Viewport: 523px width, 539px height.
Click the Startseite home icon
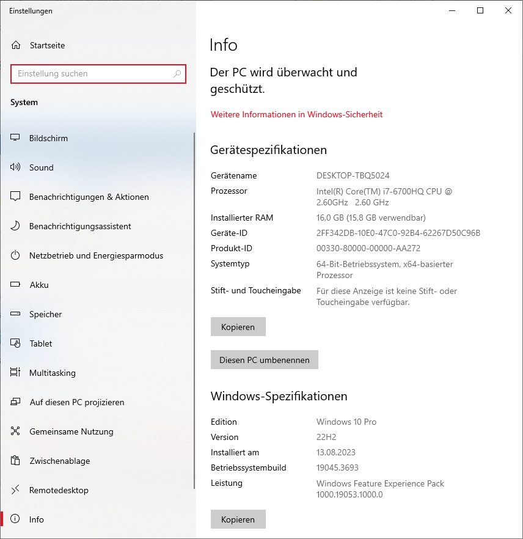(16, 45)
